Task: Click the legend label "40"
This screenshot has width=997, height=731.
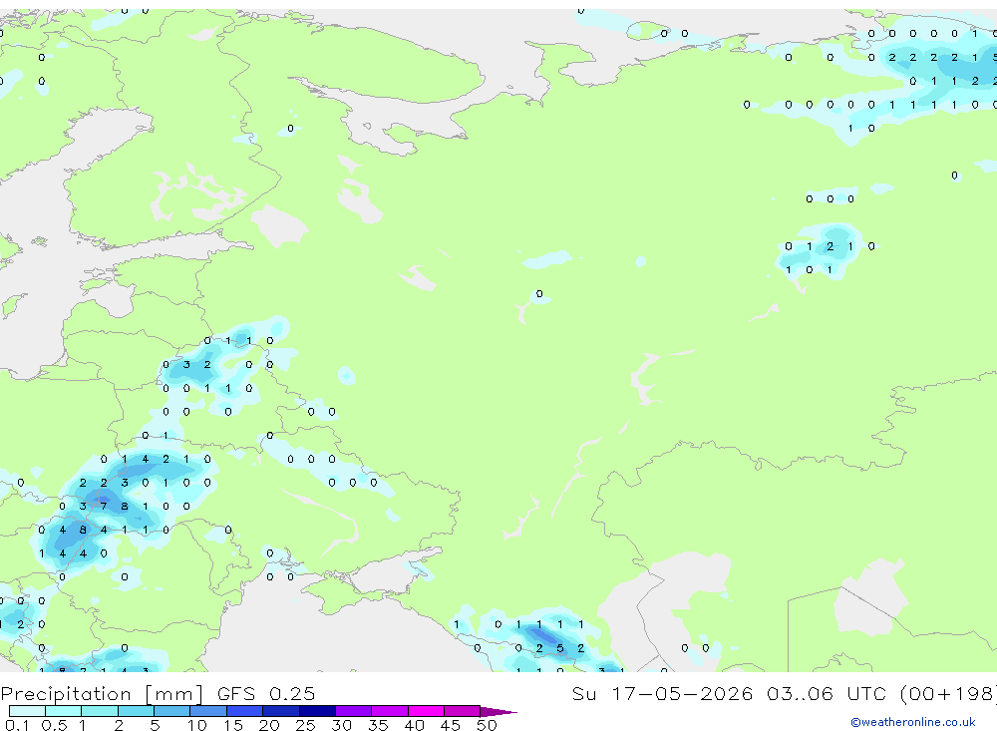Action: pos(414,725)
